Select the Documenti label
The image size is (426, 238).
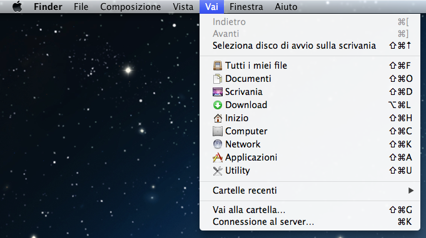coord(248,79)
